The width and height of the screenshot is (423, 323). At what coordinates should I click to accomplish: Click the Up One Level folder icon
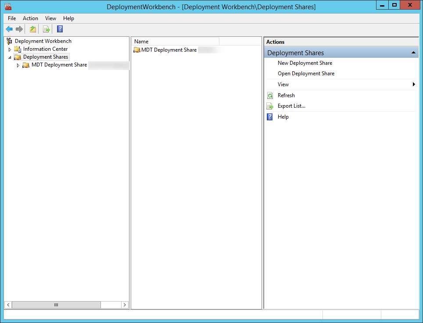pos(32,29)
